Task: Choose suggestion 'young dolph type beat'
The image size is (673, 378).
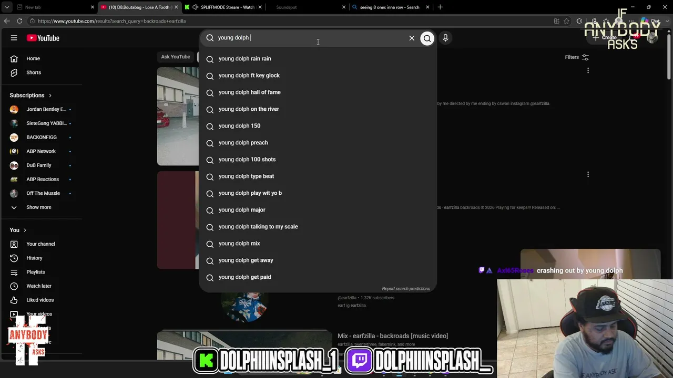Action: (318, 176)
